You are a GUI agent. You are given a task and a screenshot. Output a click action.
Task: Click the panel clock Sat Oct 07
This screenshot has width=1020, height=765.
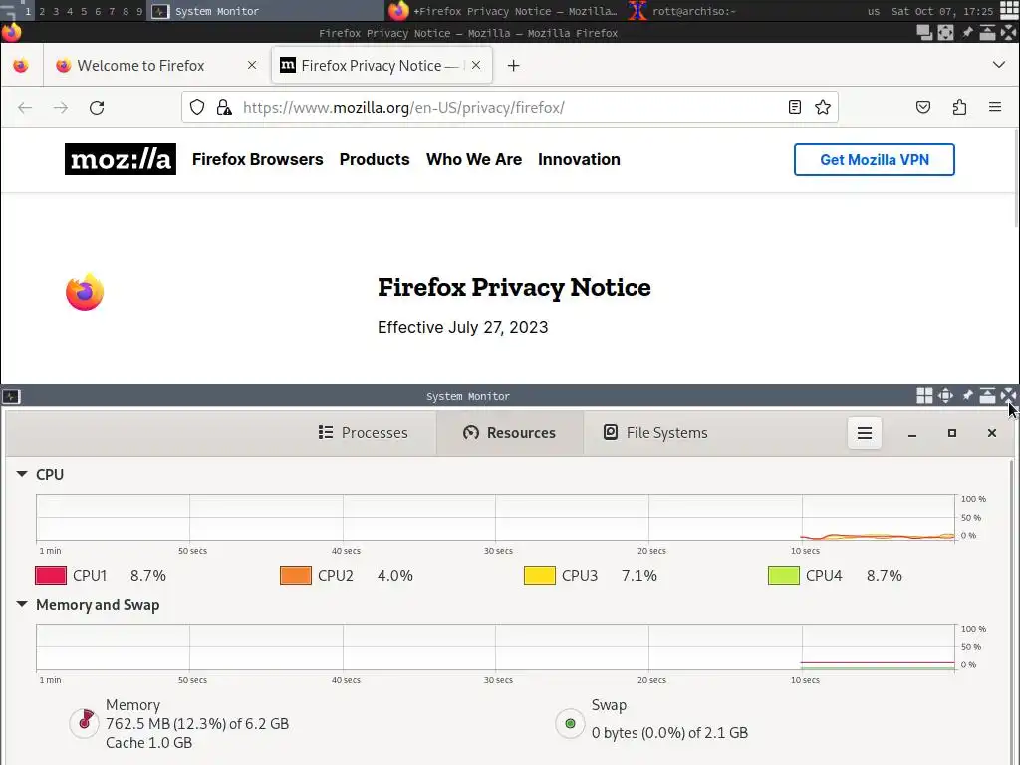pos(942,11)
